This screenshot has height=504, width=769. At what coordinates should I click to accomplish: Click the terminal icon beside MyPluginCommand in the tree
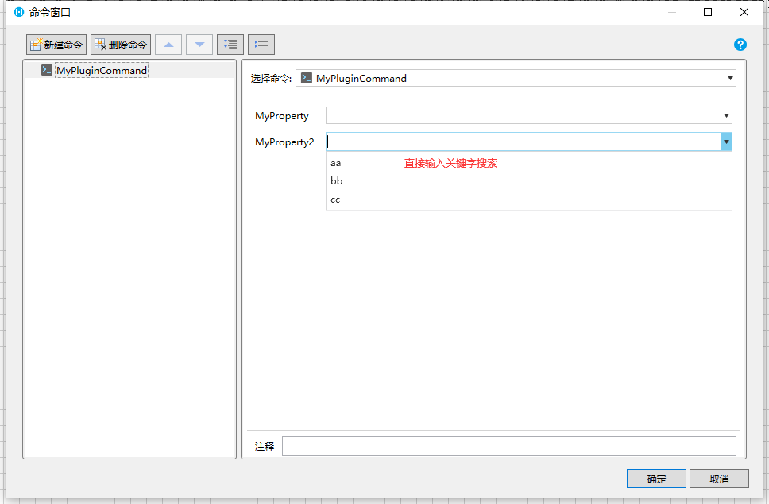click(x=47, y=70)
